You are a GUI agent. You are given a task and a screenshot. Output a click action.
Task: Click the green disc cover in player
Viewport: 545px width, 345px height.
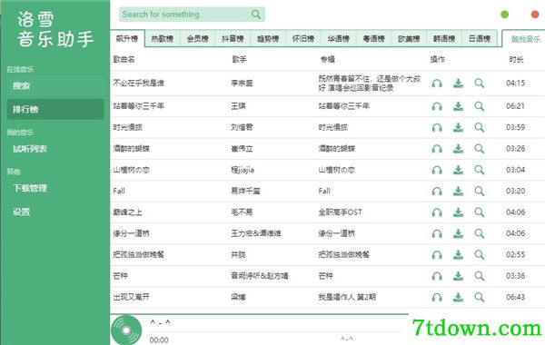(x=126, y=330)
